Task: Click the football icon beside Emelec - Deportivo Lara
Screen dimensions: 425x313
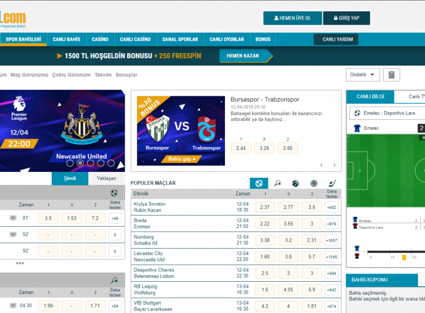Action: (357, 113)
